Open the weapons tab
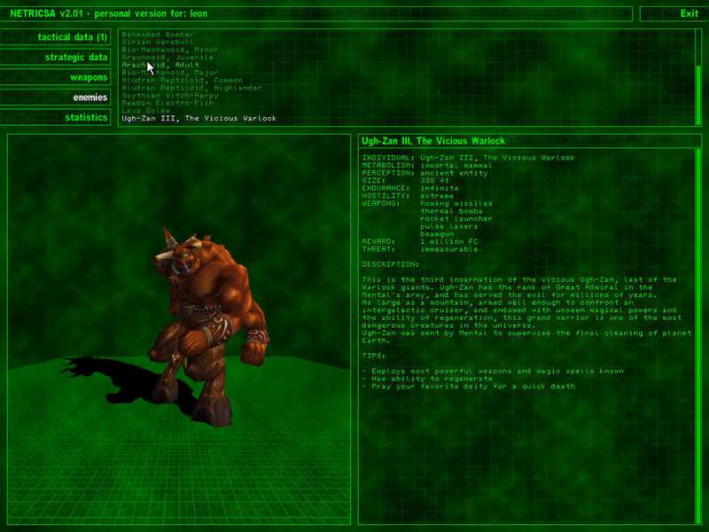This screenshot has height=532, width=709. (x=55, y=77)
